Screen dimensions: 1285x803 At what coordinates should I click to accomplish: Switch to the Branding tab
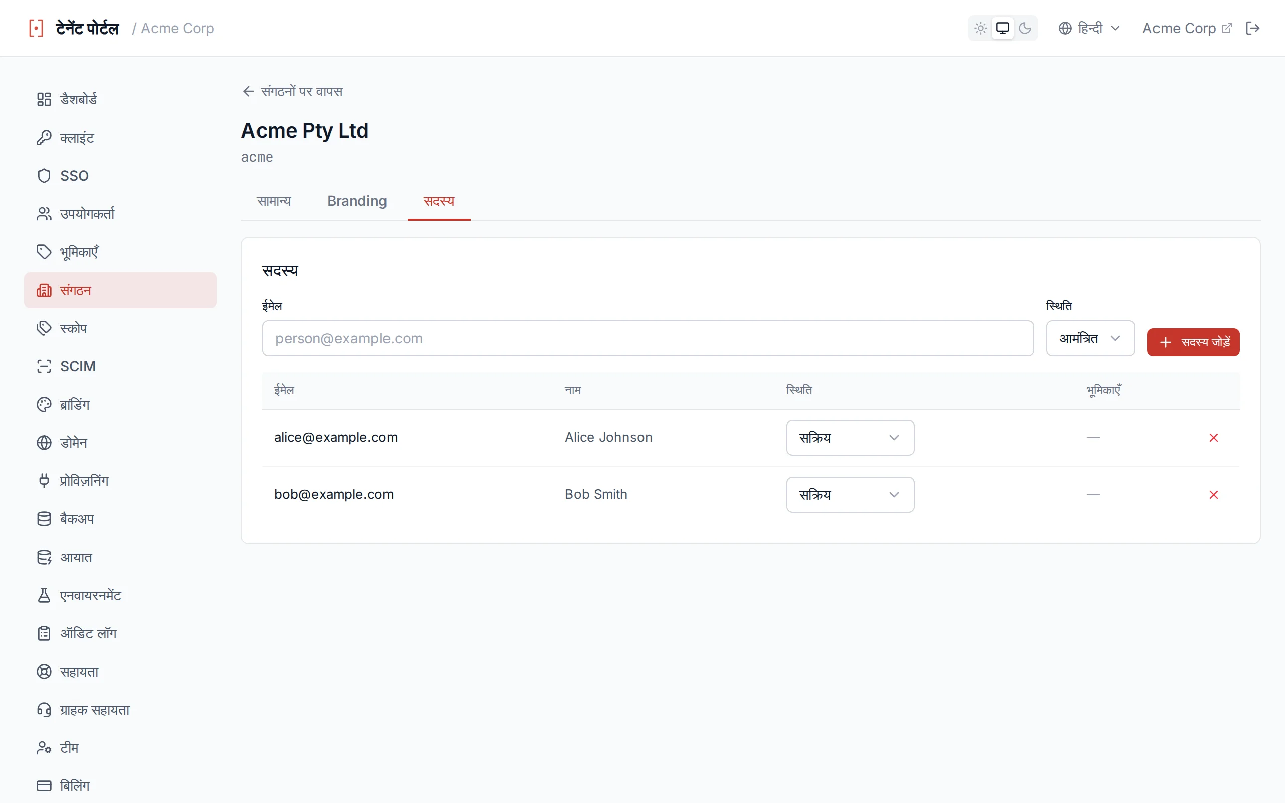357,201
